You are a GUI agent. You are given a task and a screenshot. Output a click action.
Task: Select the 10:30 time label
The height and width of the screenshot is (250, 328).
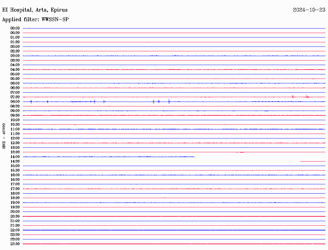15,125
